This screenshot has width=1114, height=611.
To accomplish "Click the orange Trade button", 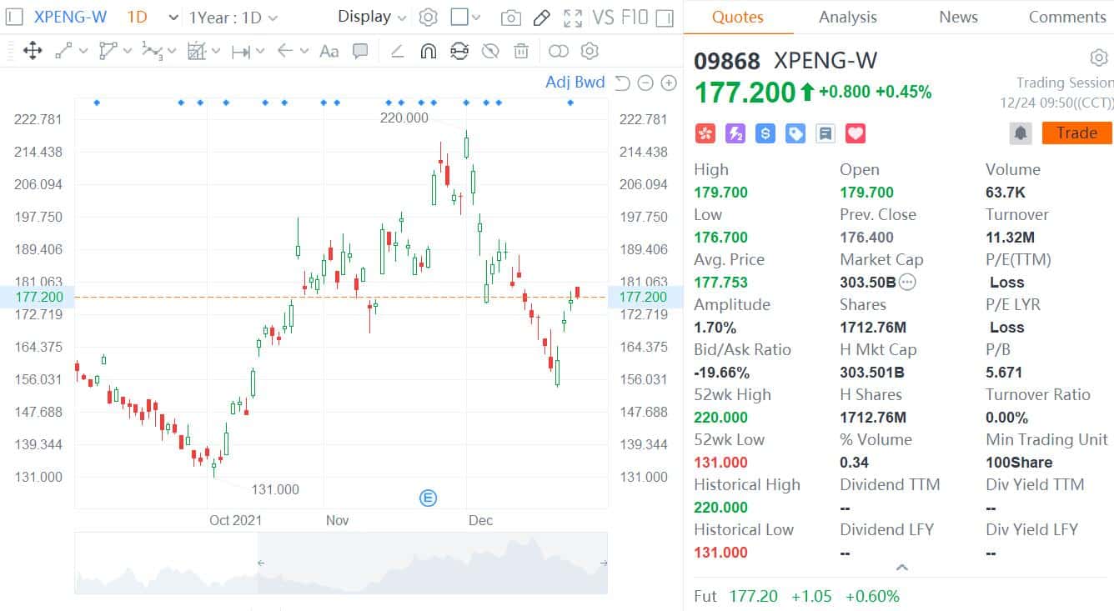I will coord(1076,133).
